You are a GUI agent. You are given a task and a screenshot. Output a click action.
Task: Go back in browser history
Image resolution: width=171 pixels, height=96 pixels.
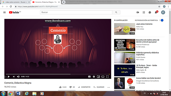tap(3, 6)
